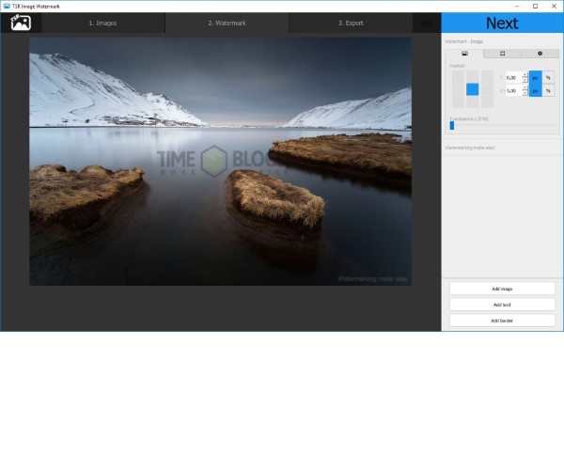Set watermark position to bottom-right grid cell
This screenshot has height=454, width=564.
487,102
